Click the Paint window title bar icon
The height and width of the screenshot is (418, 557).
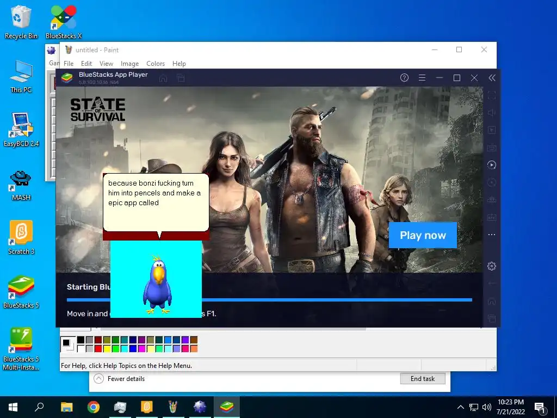coord(69,50)
